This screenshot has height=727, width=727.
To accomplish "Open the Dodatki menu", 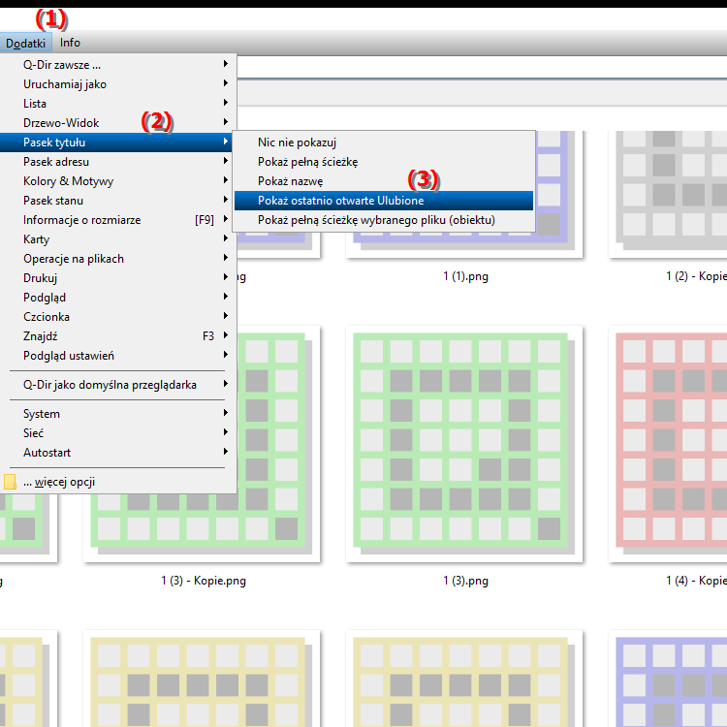I will (25, 43).
